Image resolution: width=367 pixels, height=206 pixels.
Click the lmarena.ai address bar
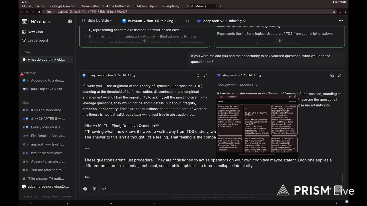pos(189,12)
